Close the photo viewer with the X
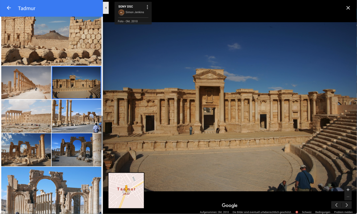357x214 pixels. click(348, 8)
